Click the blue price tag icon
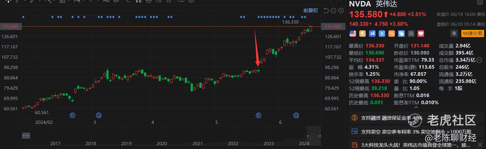Screen dimensions: 486x149 pyautogui.click(x=401, y=33)
